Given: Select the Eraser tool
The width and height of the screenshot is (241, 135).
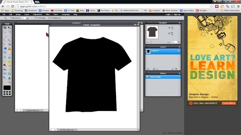Looking at the screenshot, I should (5, 44).
